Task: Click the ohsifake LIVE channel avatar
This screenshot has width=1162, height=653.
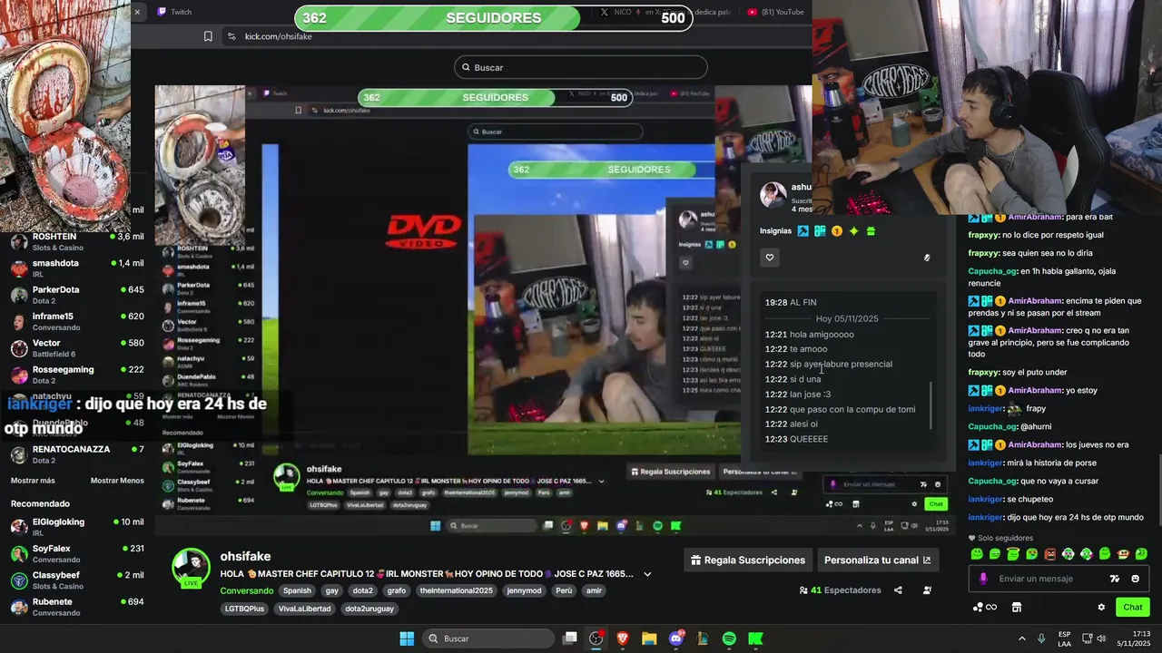Action: point(192,569)
